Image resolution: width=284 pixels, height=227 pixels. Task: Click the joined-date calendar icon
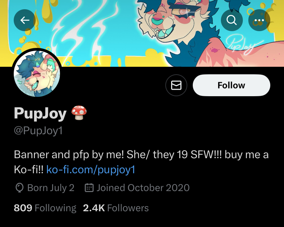coord(89,188)
